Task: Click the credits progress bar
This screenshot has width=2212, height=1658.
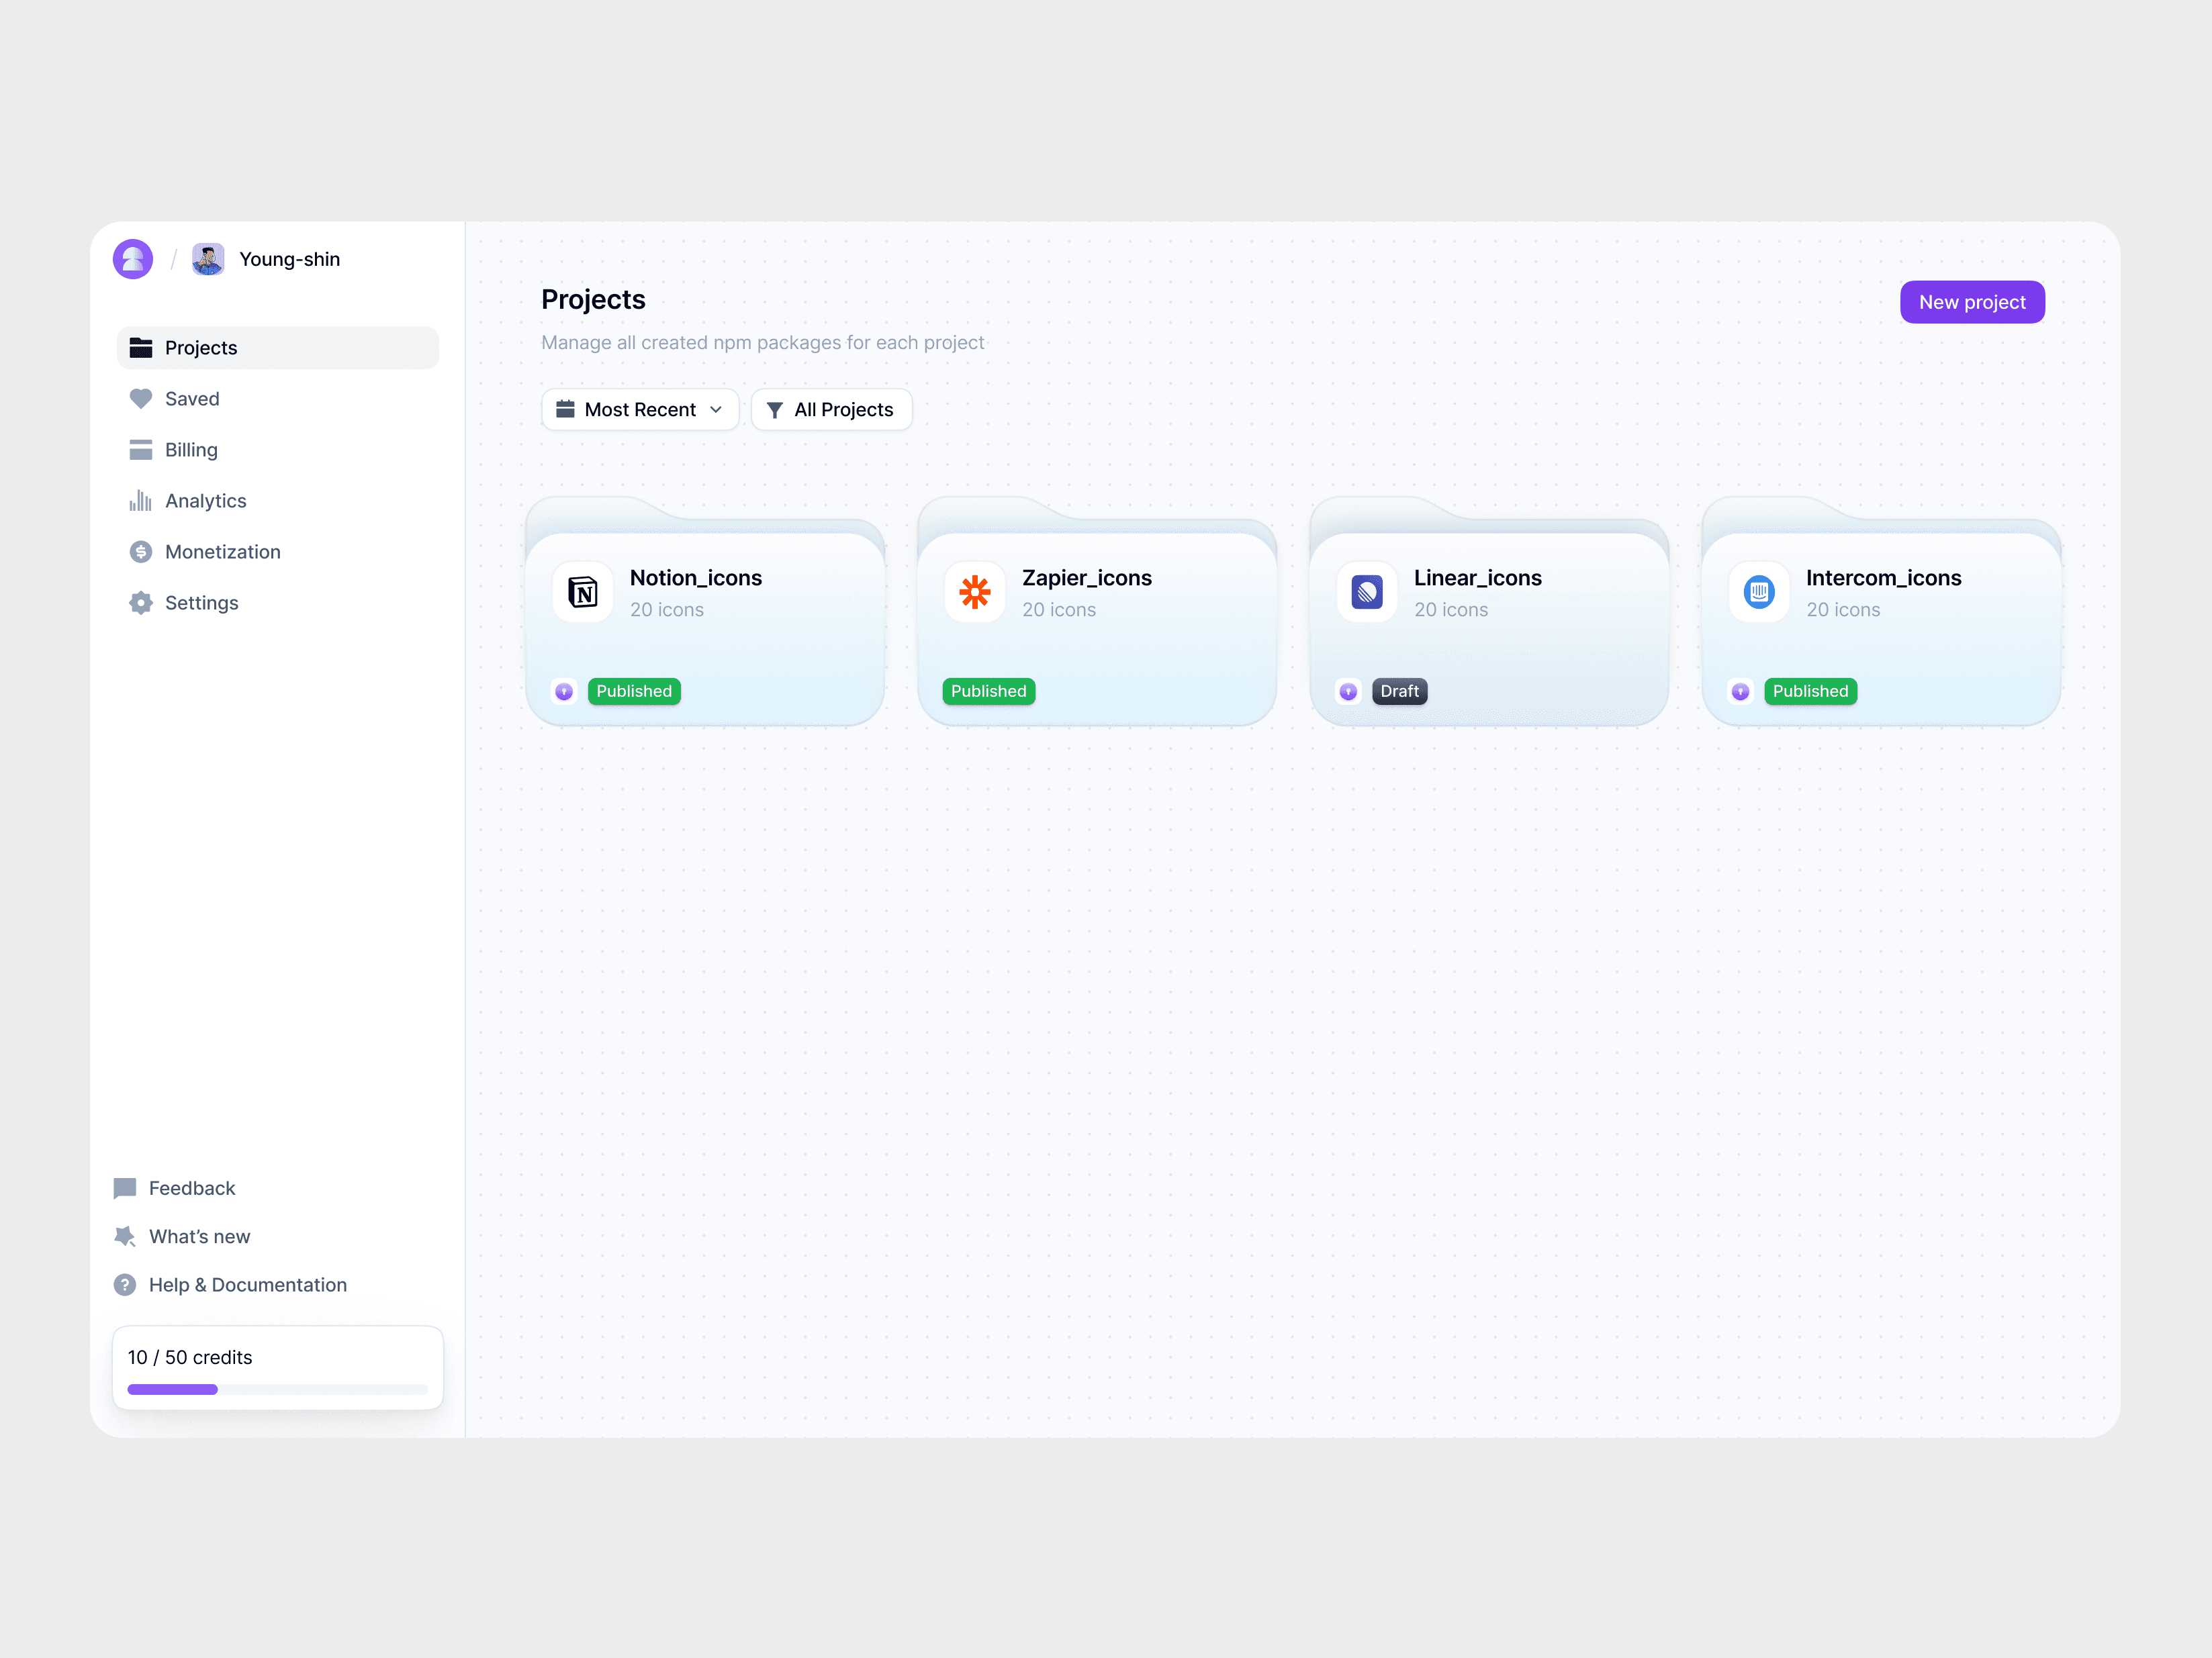Action: coord(277,1389)
